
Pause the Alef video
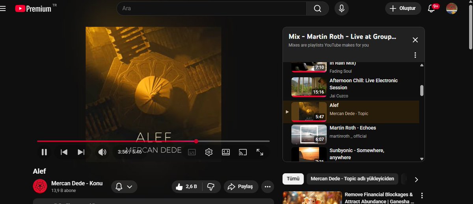[x=44, y=152]
